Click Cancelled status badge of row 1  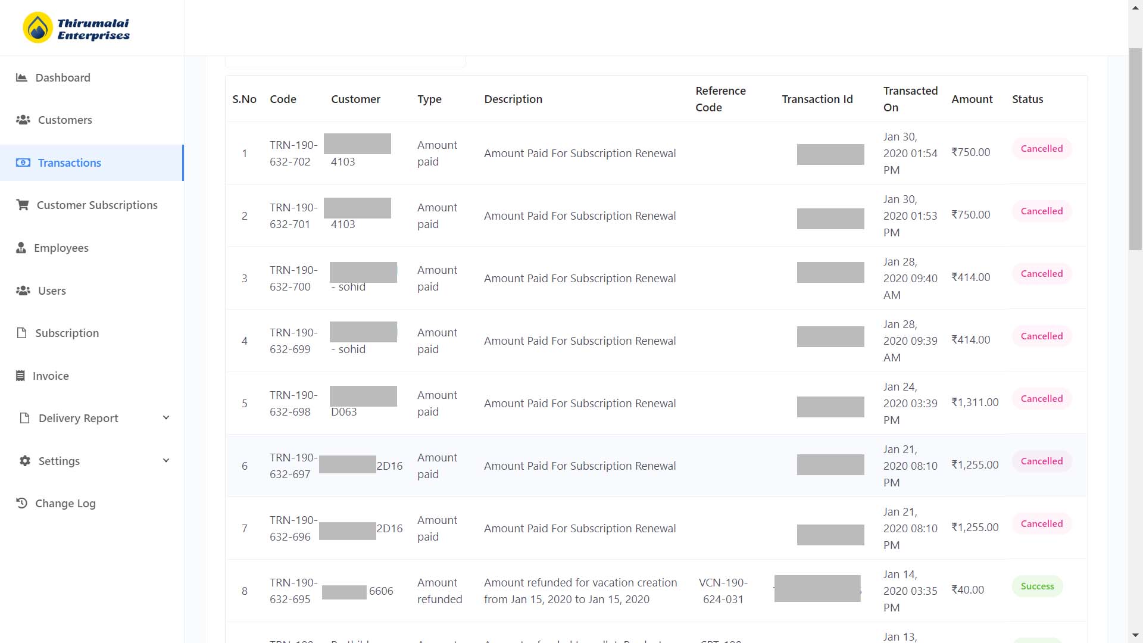click(x=1041, y=149)
